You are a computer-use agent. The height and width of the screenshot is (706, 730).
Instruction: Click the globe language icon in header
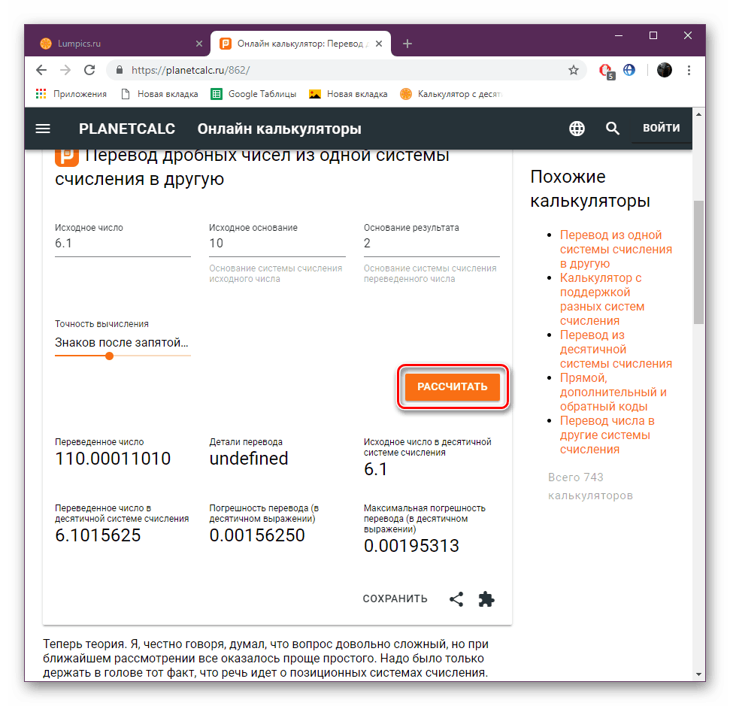click(x=577, y=129)
